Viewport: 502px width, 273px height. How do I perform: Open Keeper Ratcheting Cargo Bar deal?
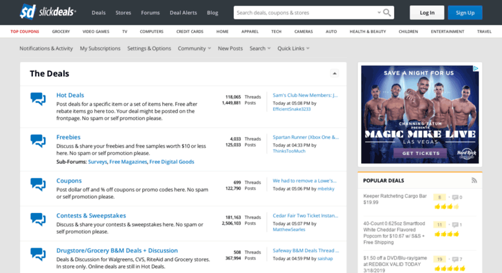point(395,199)
